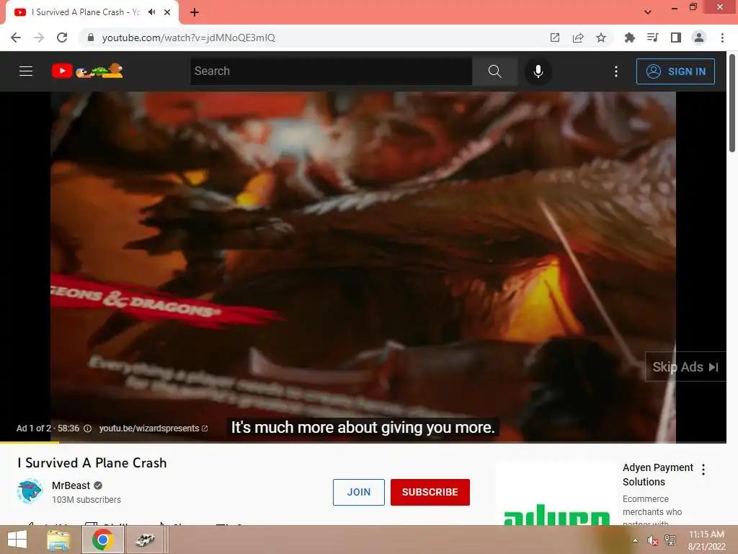Click the video ad progress bar

click(x=363, y=442)
